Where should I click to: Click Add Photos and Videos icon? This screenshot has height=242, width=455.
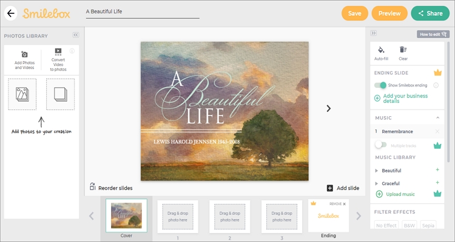click(x=25, y=54)
